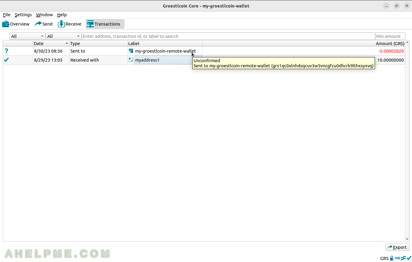Open the Settings menu
The height and width of the screenshot is (262, 412).
(x=23, y=15)
